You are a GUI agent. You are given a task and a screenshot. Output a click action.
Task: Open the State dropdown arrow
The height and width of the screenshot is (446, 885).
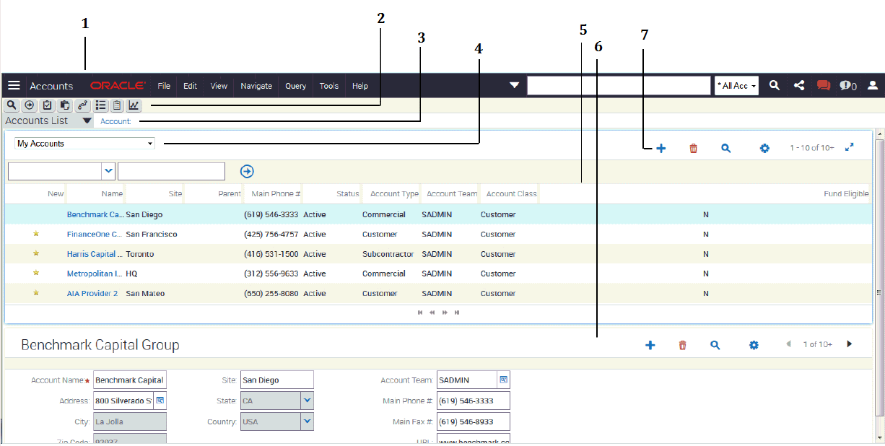[307, 400]
